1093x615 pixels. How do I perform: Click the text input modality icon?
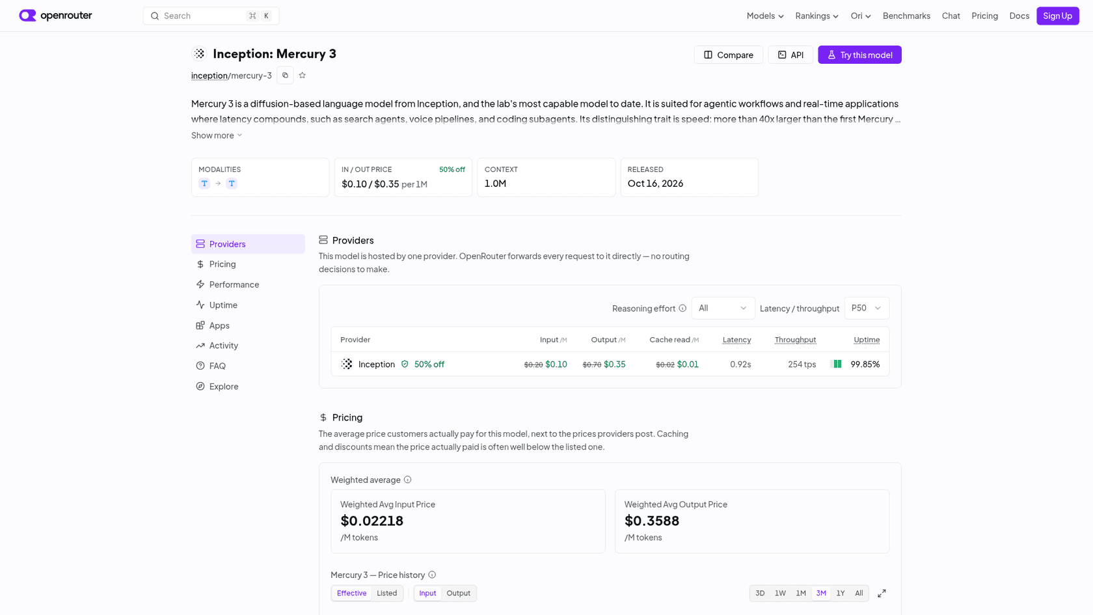[x=204, y=184]
